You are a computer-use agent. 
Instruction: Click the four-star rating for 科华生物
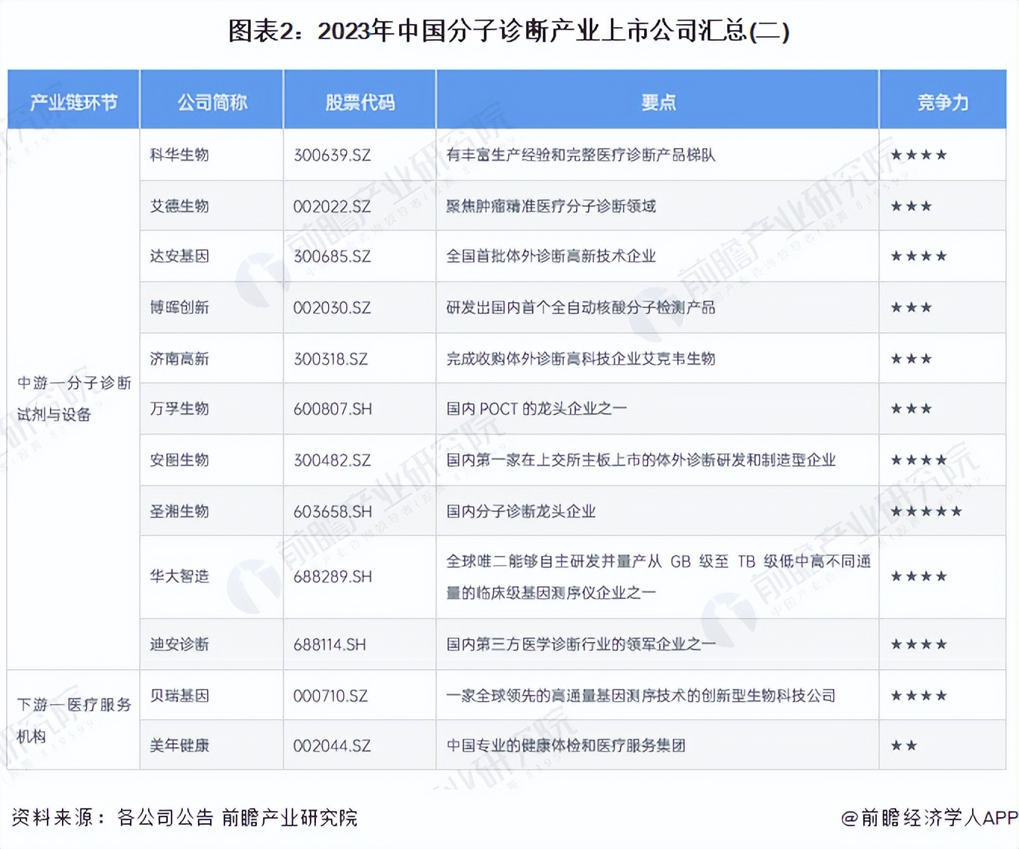(x=918, y=155)
